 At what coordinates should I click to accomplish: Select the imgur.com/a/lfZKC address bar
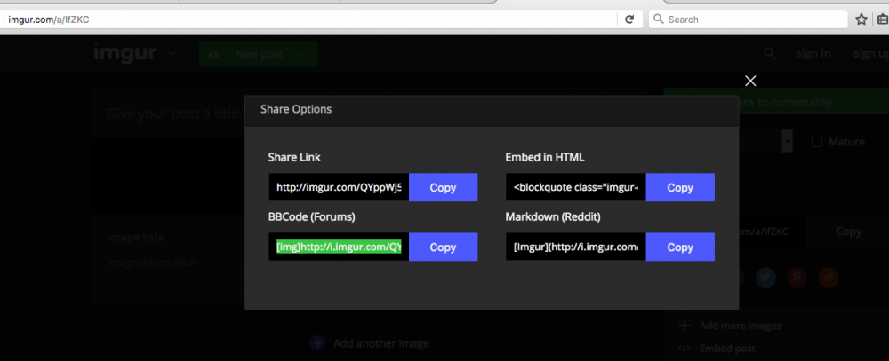point(310,20)
